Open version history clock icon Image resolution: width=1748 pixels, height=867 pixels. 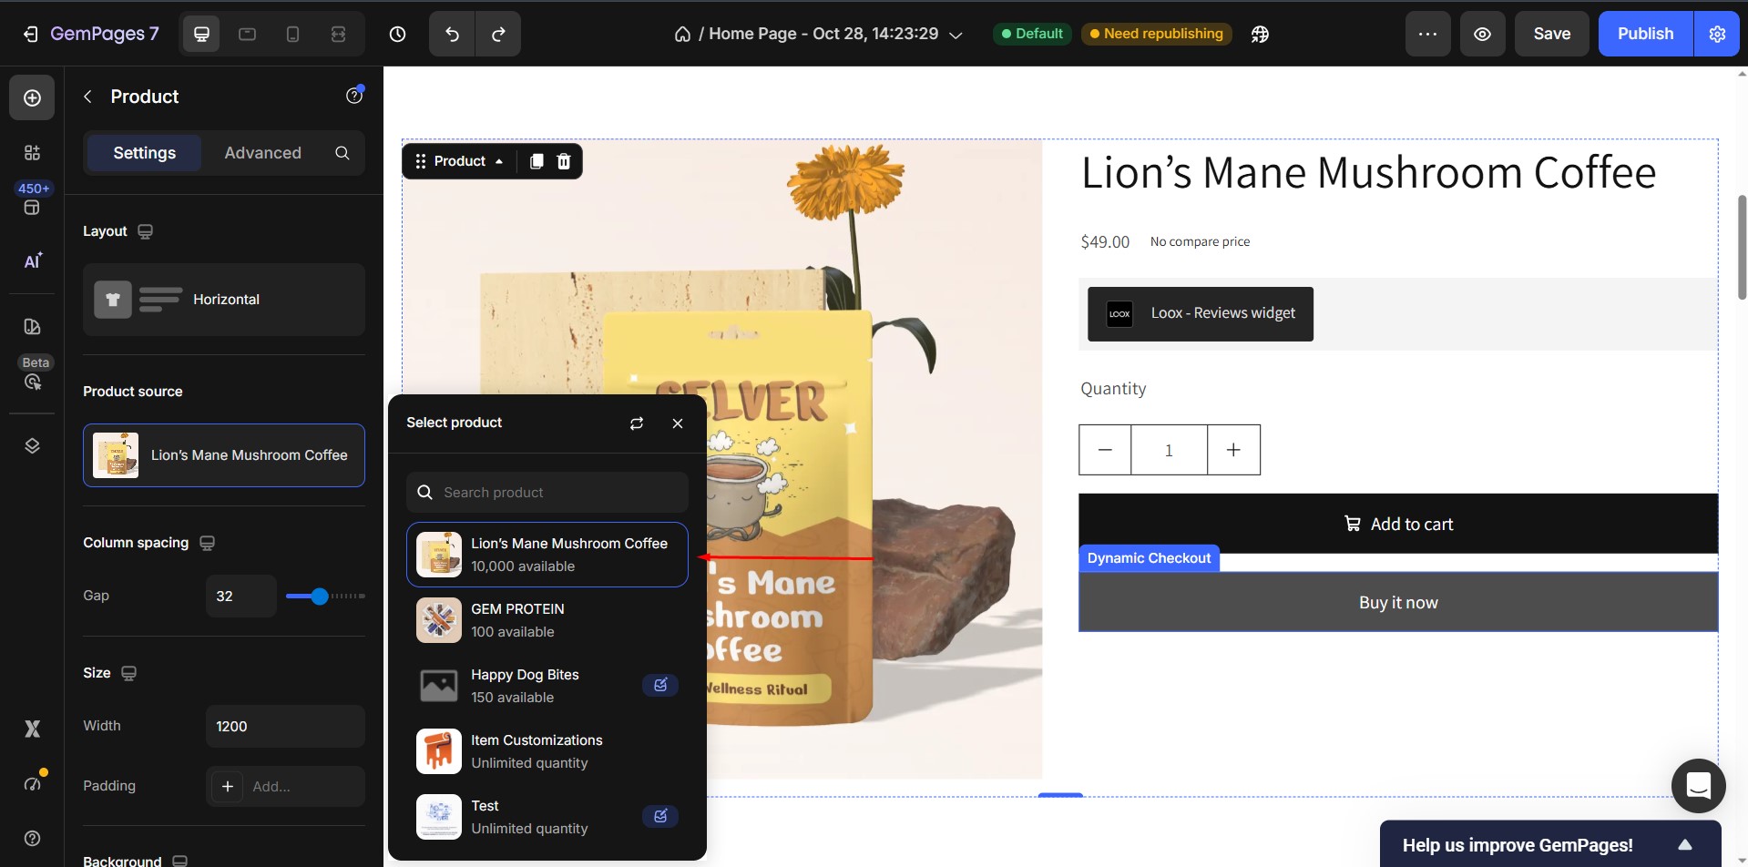397,34
